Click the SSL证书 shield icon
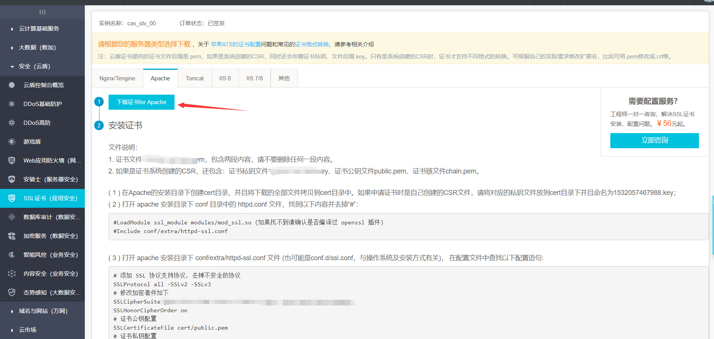 click(x=12, y=198)
